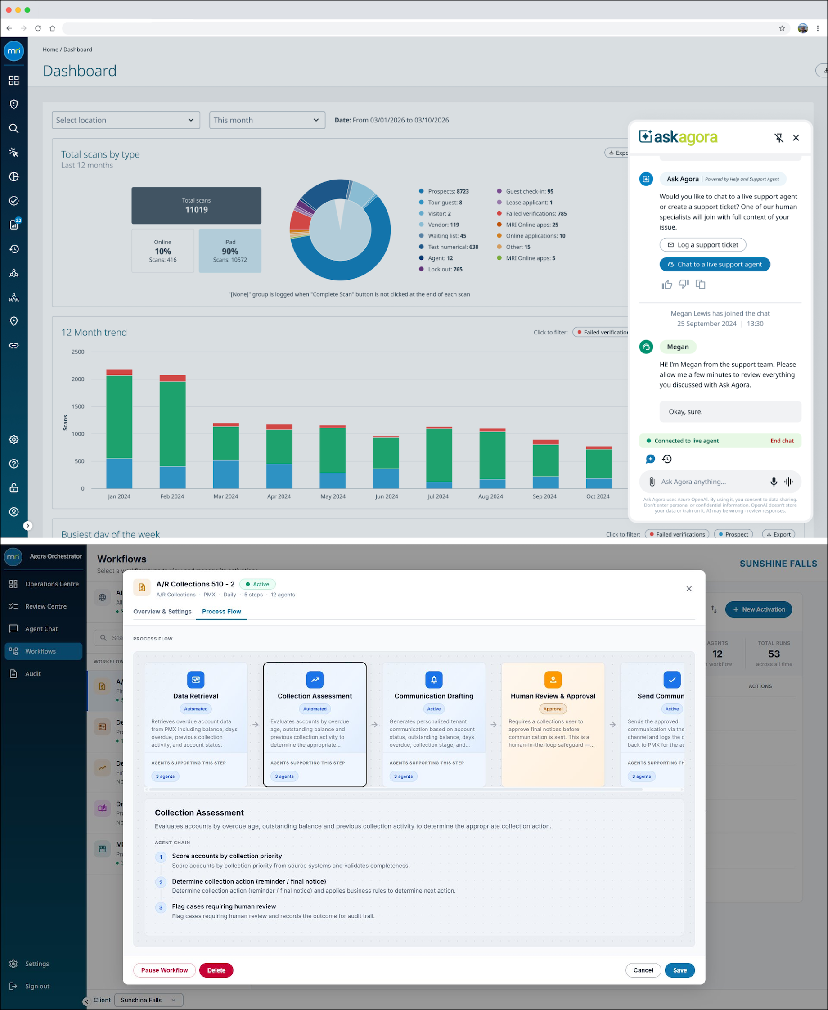
Task: Click the New Activation button
Action: (x=758, y=609)
